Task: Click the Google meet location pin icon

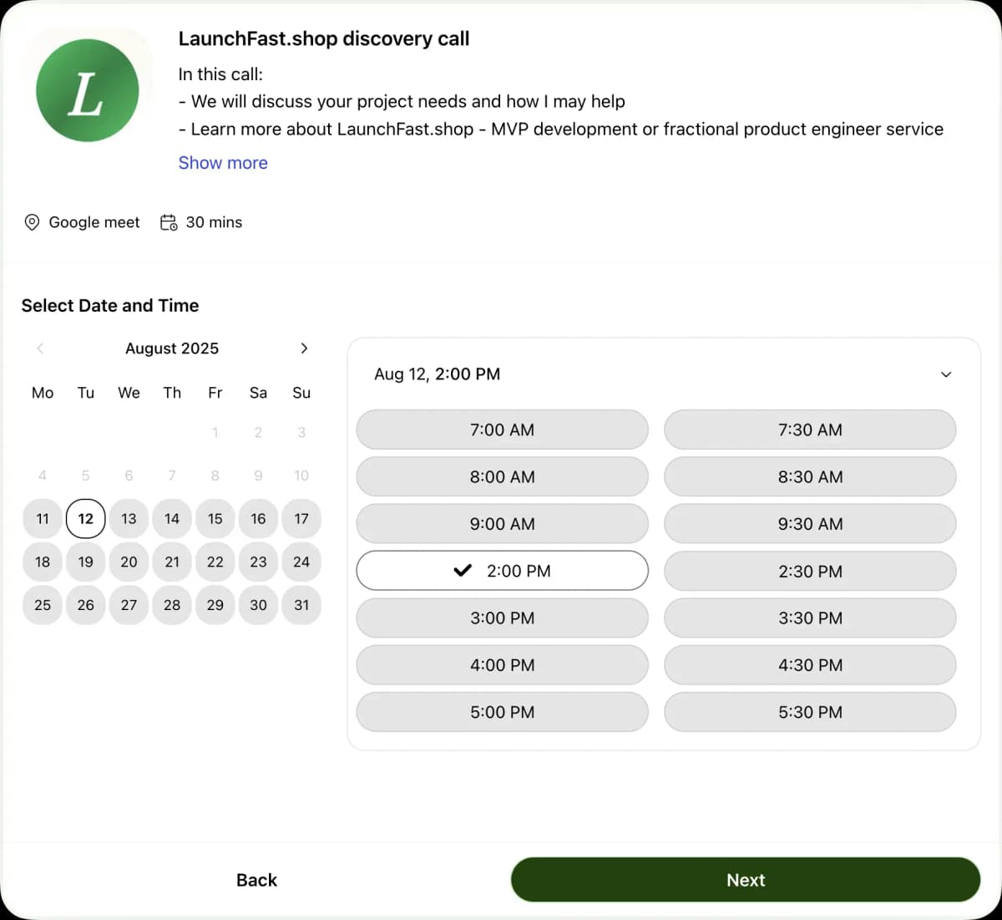Action: [32, 221]
